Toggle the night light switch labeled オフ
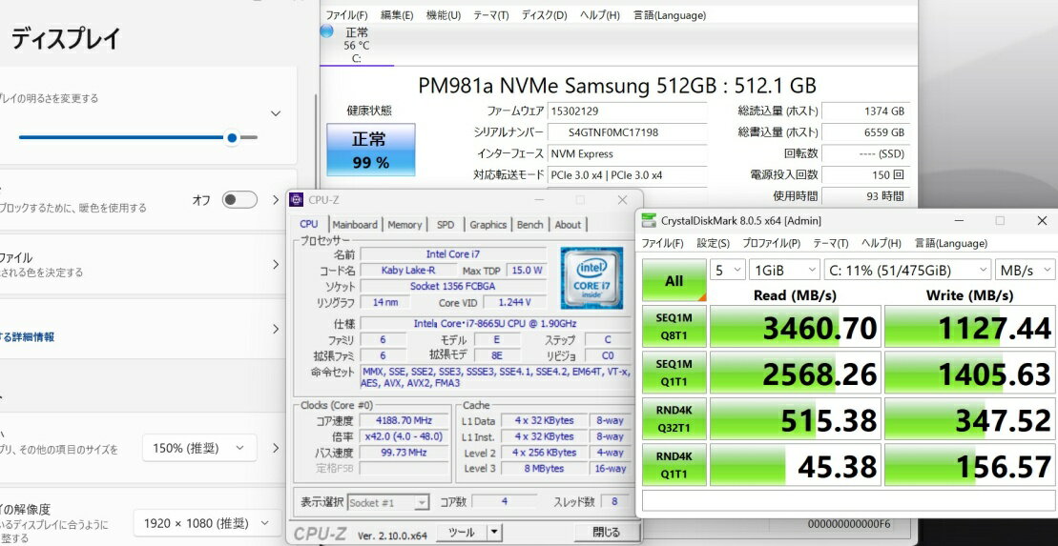 [x=239, y=200]
